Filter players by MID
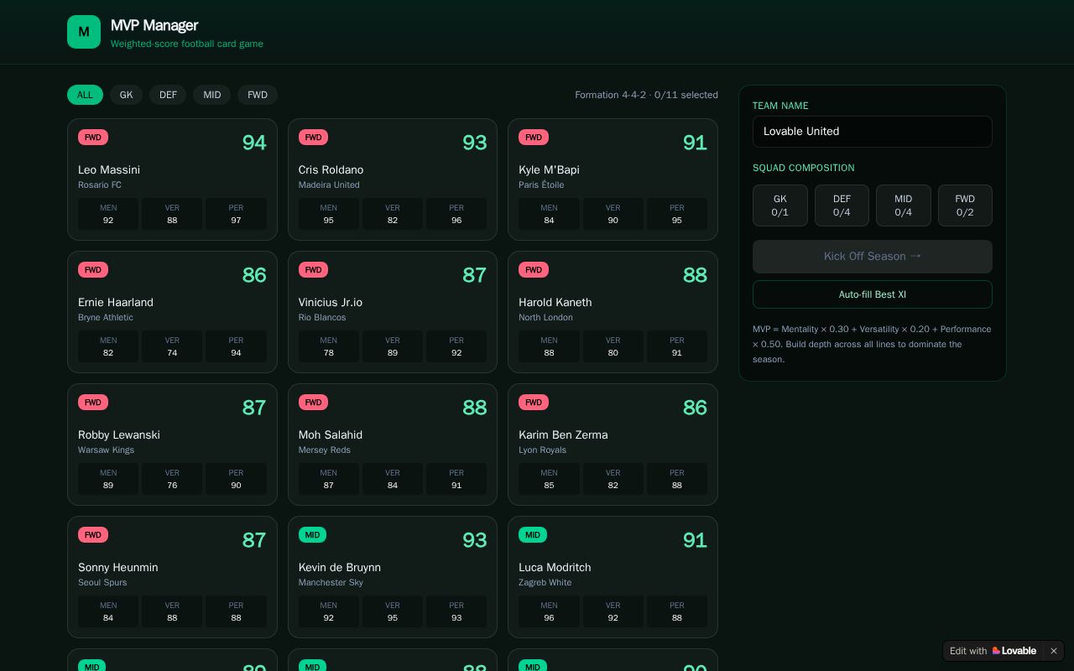This screenshot has height=671, width=1074. point(211,95)
